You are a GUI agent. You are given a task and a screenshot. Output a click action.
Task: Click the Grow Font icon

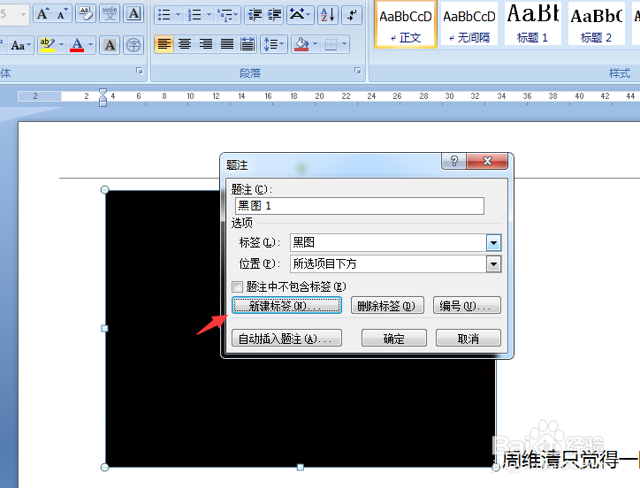click(42, 14)
